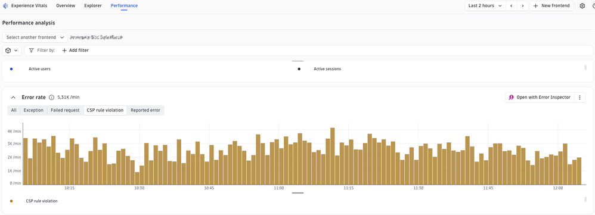Click the gold CSP rule violation dot
595x215 pixels.
pos(11,201)
